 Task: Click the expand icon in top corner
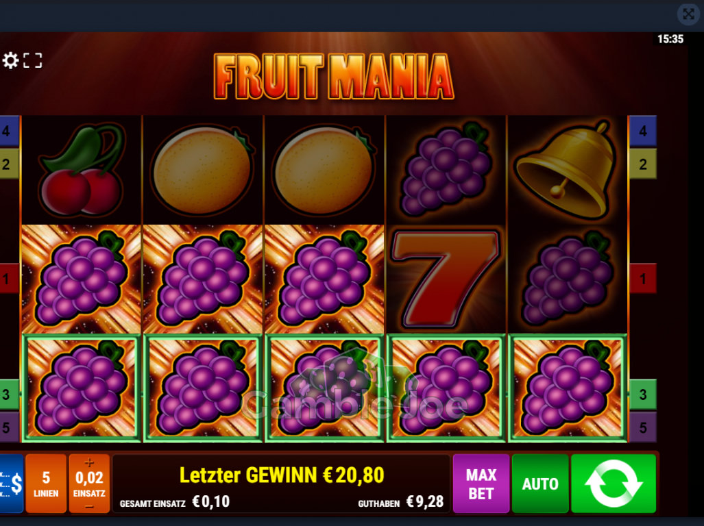click(688, 14)
